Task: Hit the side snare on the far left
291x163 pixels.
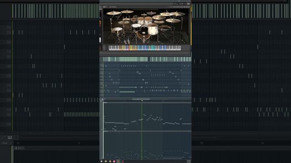Action: (x=117, y=30)
